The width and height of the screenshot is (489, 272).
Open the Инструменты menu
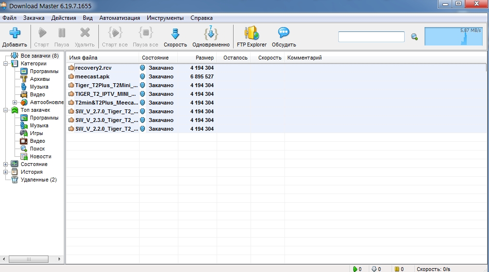pos(165,18)
